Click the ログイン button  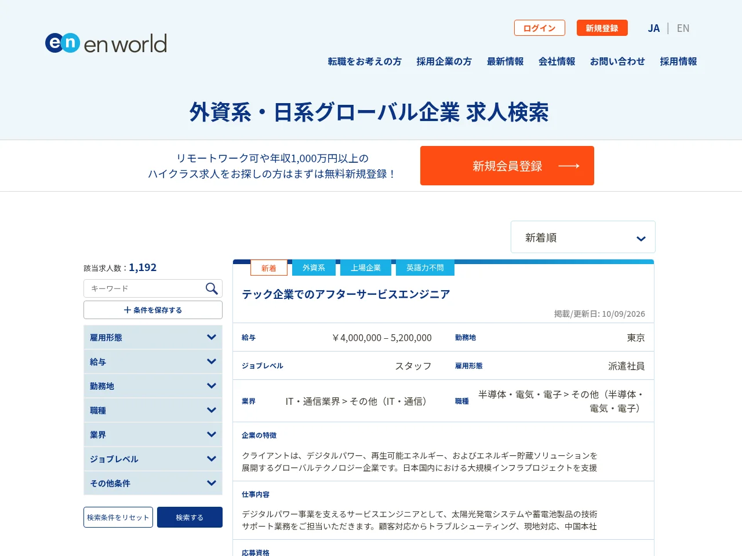tap(540, 28)
